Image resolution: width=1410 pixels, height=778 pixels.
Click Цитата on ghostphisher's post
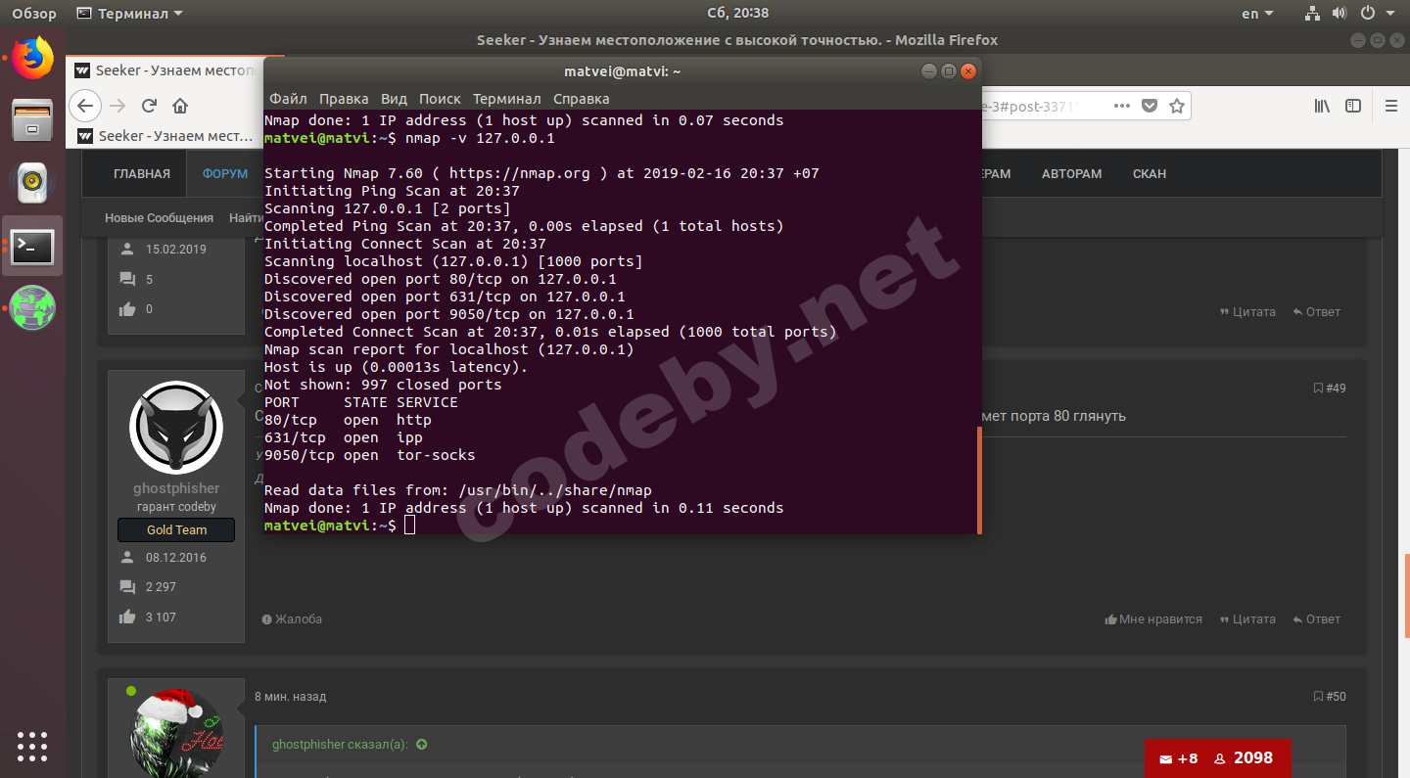point(1247,619)
